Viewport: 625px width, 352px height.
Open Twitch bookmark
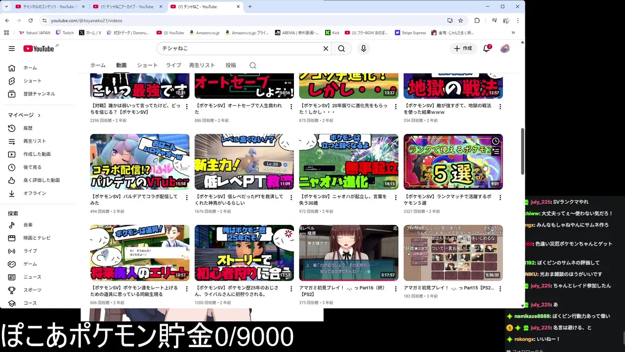tap(64, 33)
